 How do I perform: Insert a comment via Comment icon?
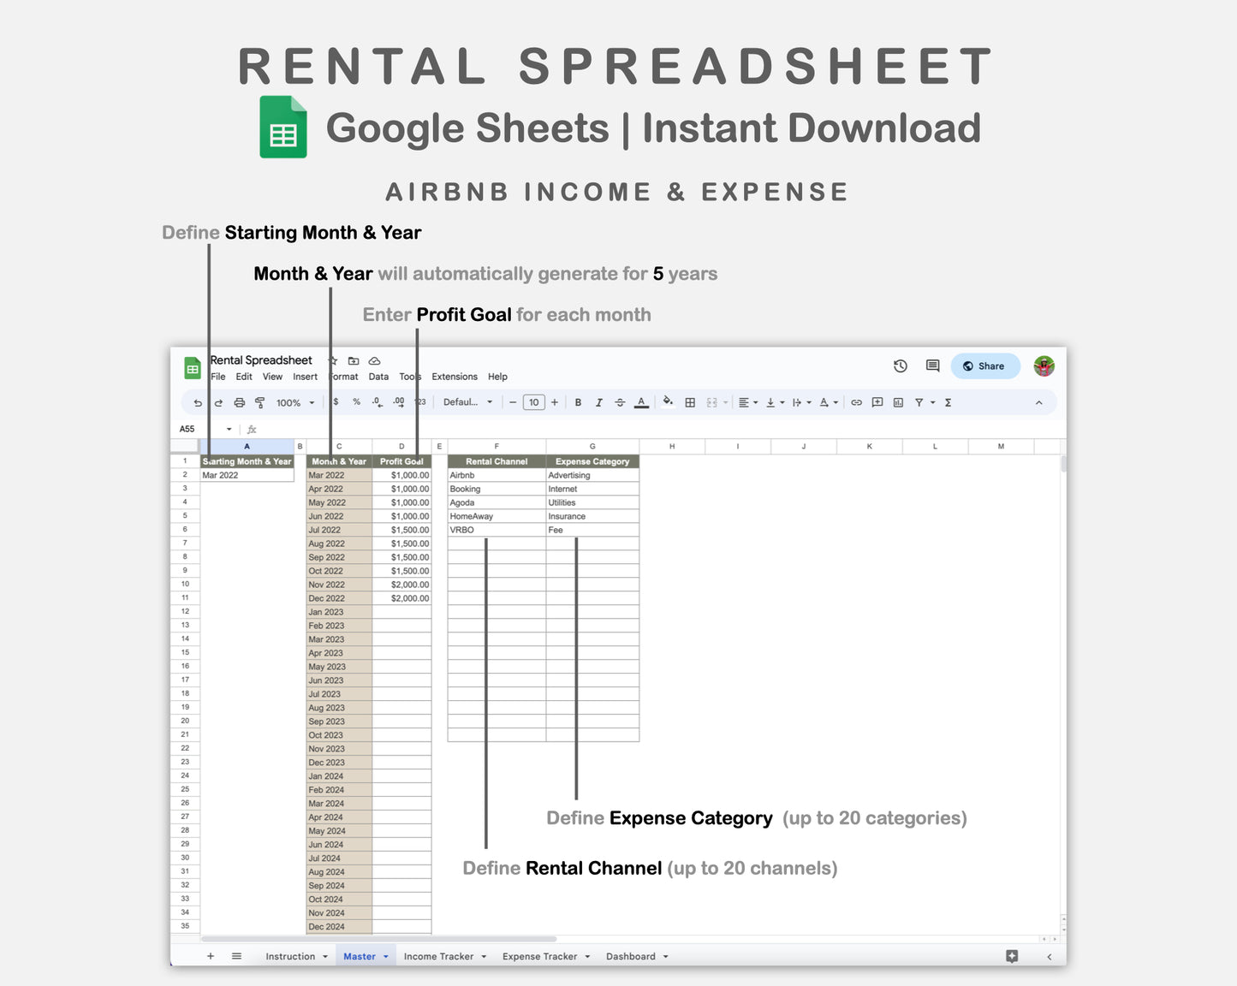(877, 402)
